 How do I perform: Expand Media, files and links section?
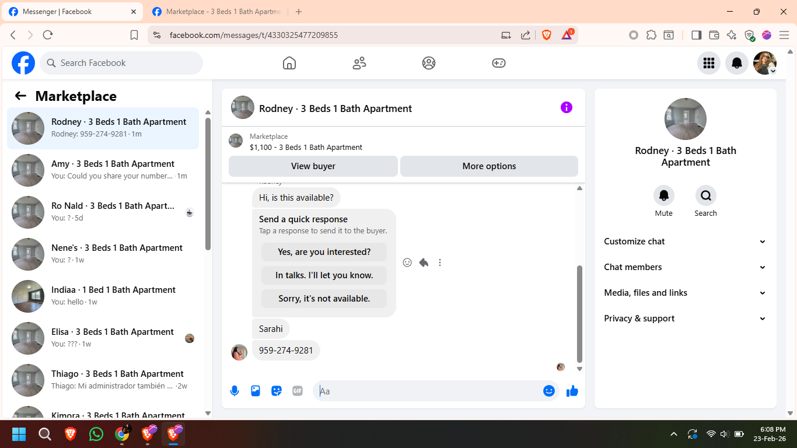click(686, 293)
